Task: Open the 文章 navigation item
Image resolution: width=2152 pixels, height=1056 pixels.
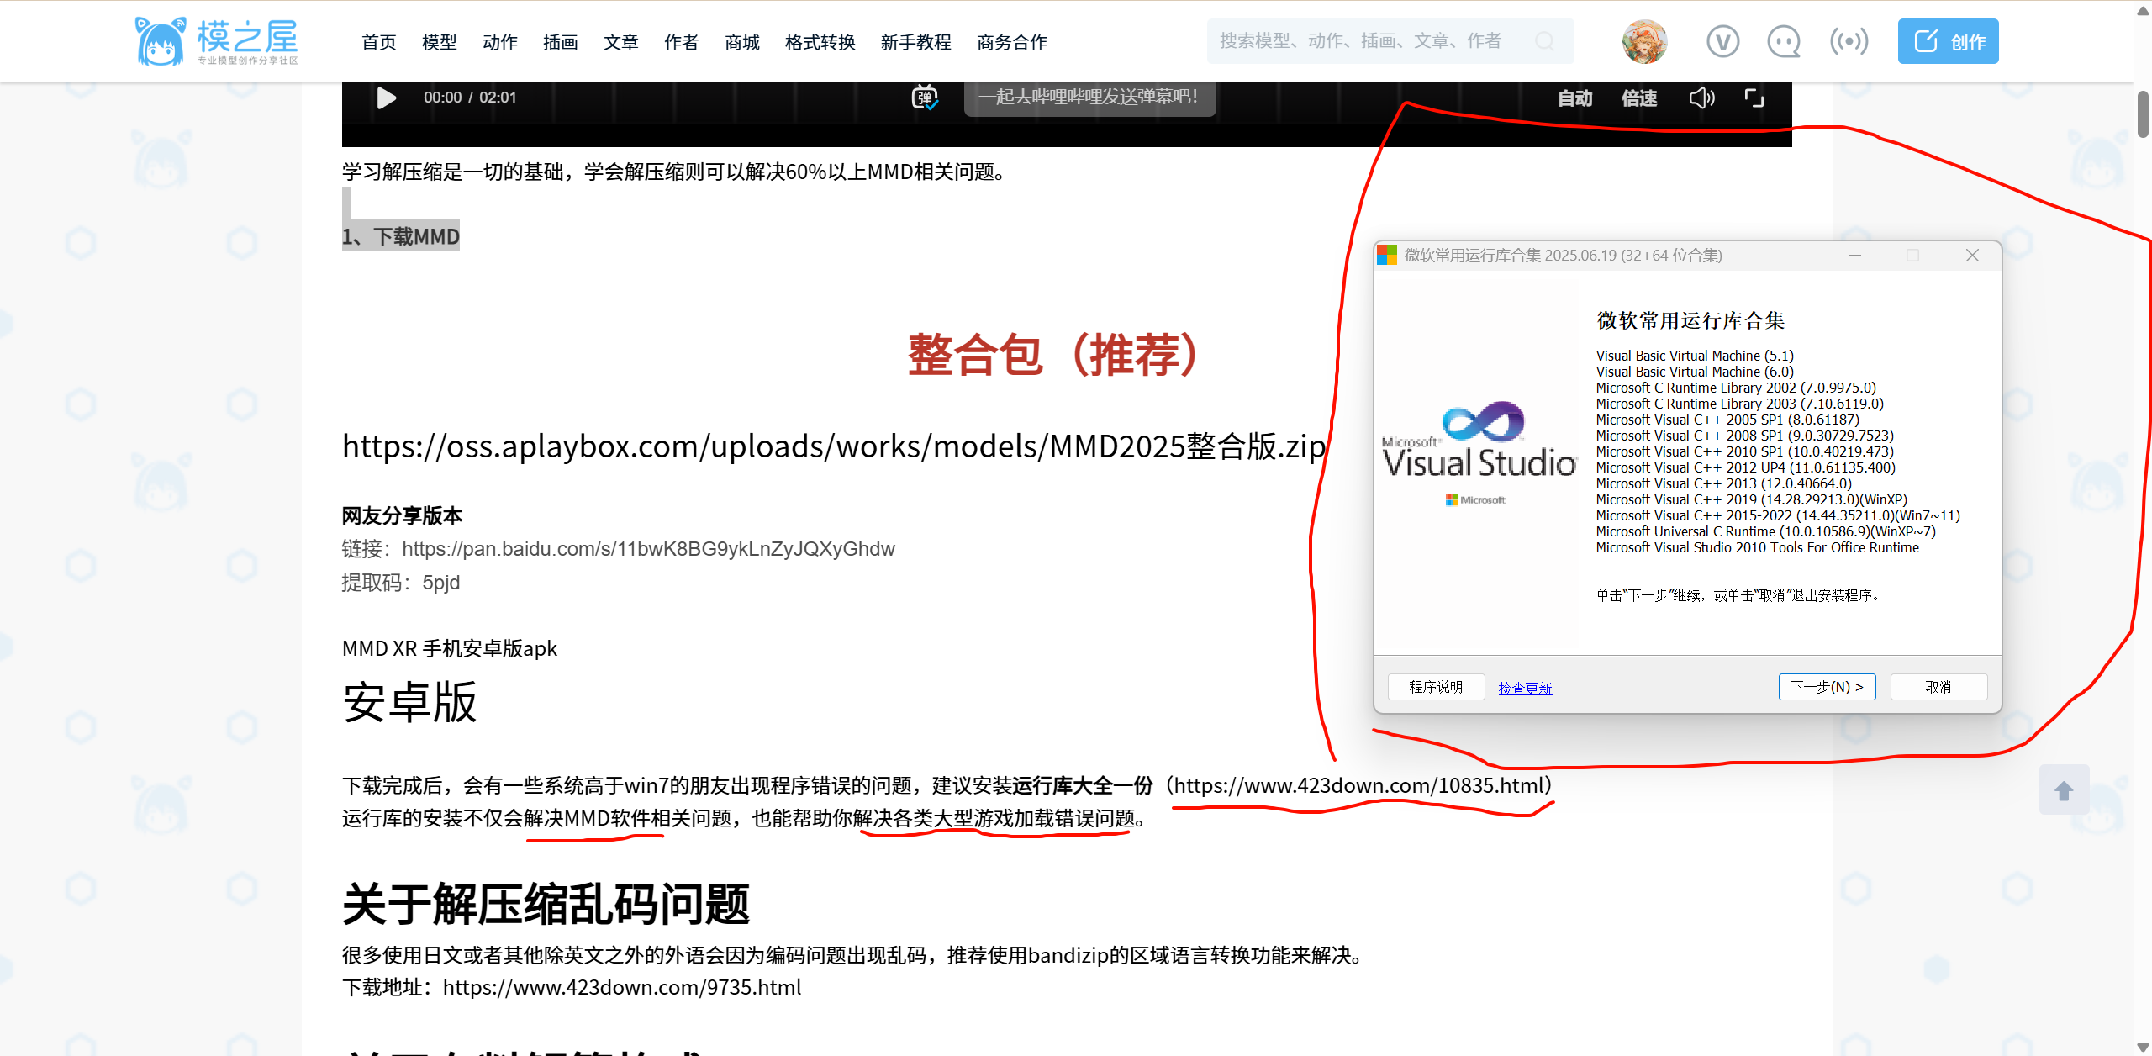Action: click(x=620, y=42)
